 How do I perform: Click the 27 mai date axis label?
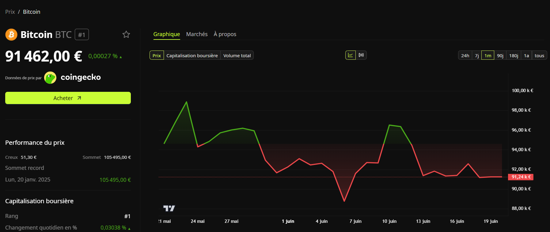coord(231,221)
